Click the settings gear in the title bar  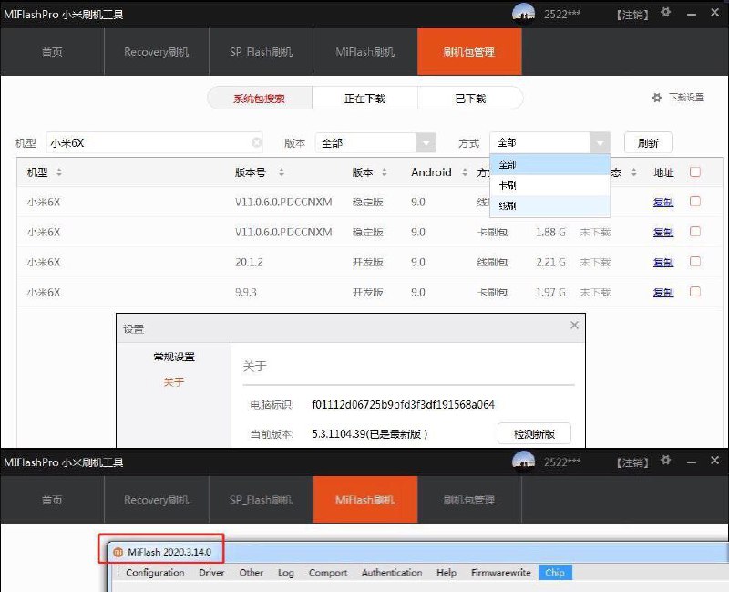point(664,14)
